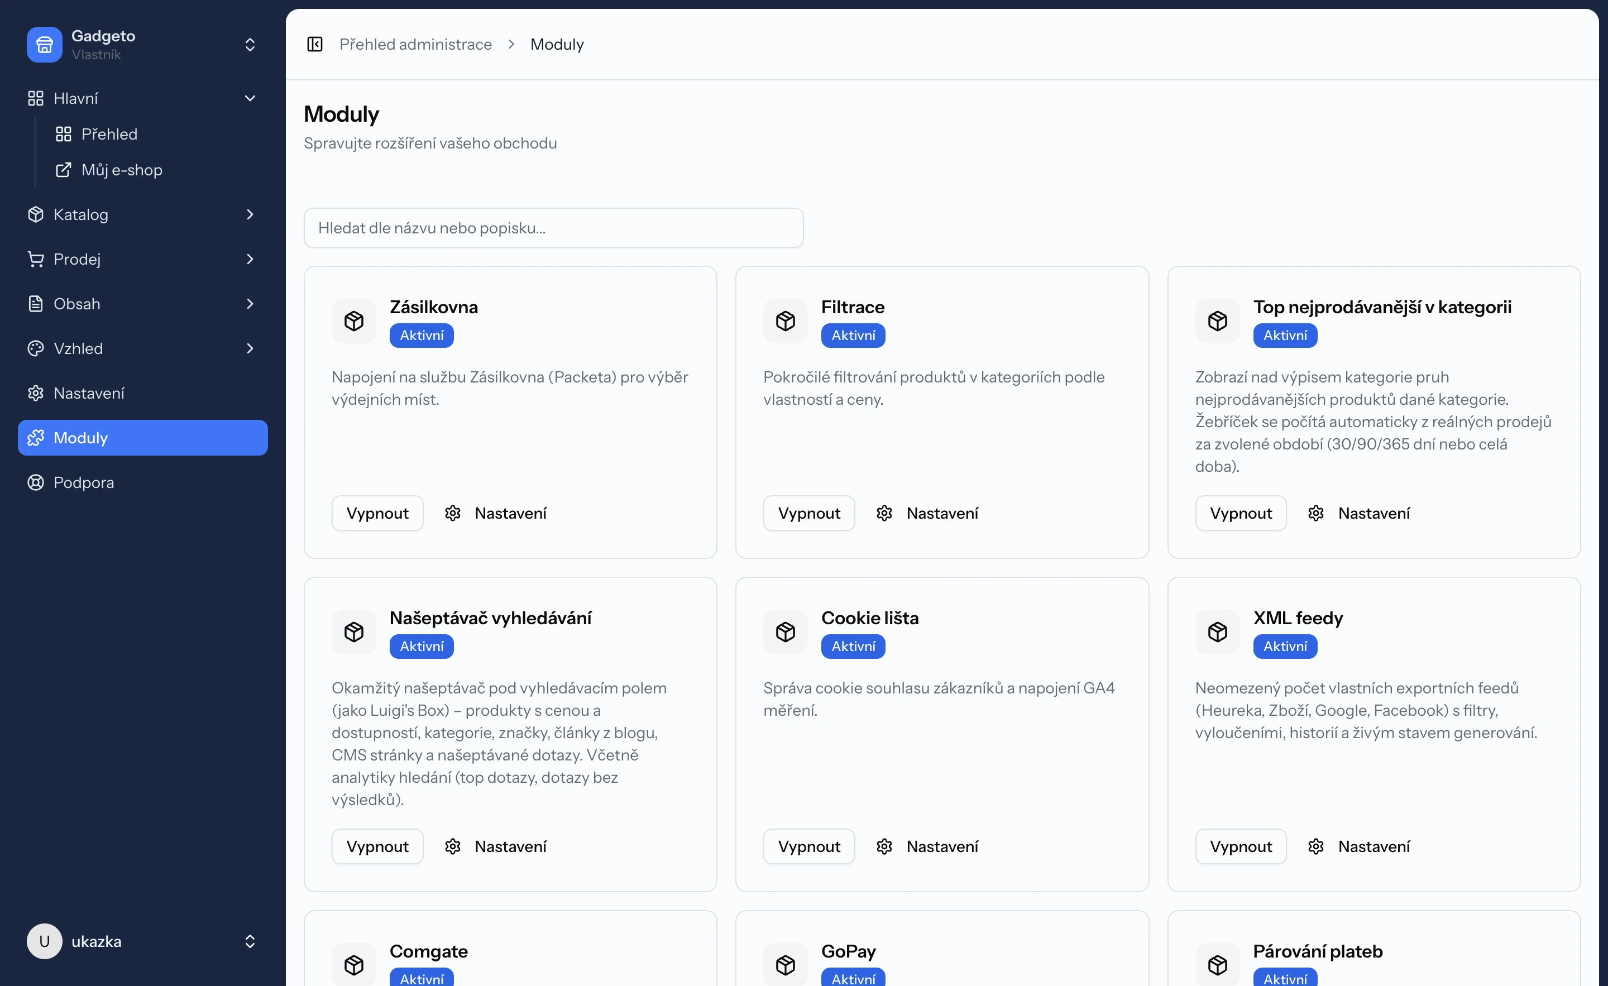The image size is (1608, 986).
Task: Click the sidebar Nastavení gear icon
Action: (x=36, y=393)
